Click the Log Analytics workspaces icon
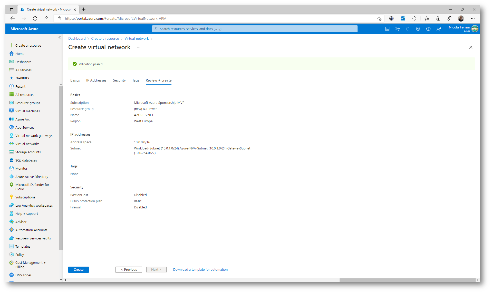The height and width of the screenshot is (293, 491). [11, 205]
